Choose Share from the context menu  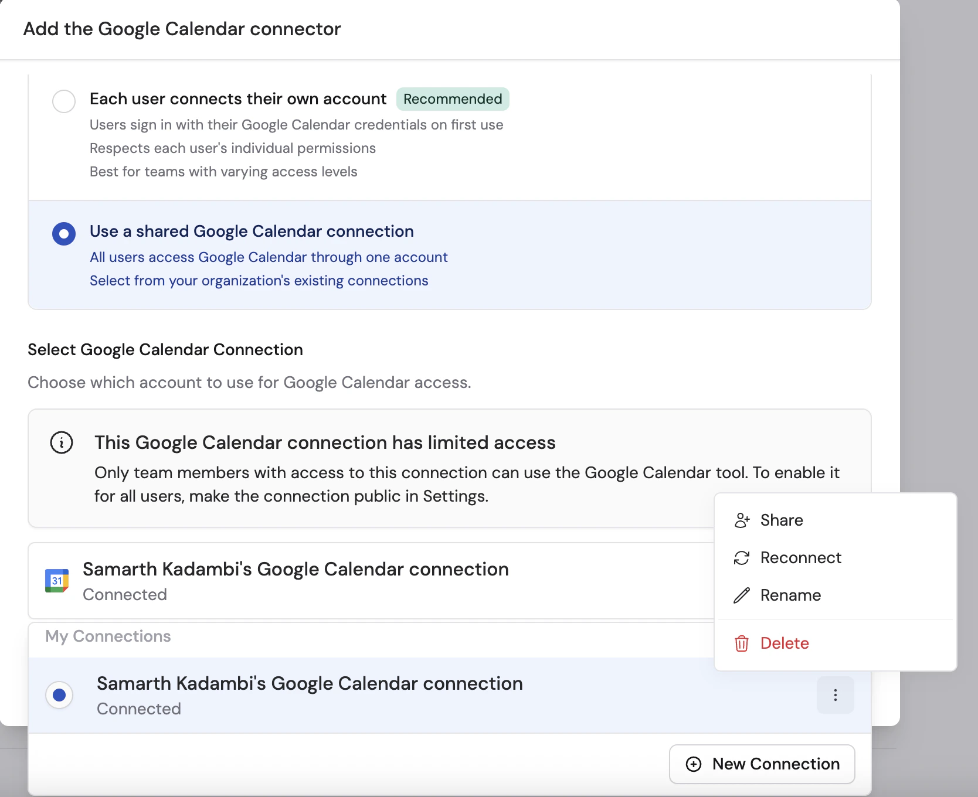pyautogui.click(x=782, y=520)
